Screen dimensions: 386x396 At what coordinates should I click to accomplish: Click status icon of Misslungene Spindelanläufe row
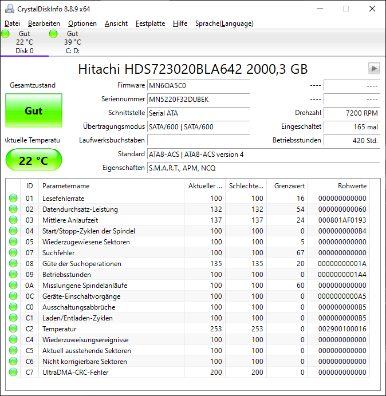[13, 285]
